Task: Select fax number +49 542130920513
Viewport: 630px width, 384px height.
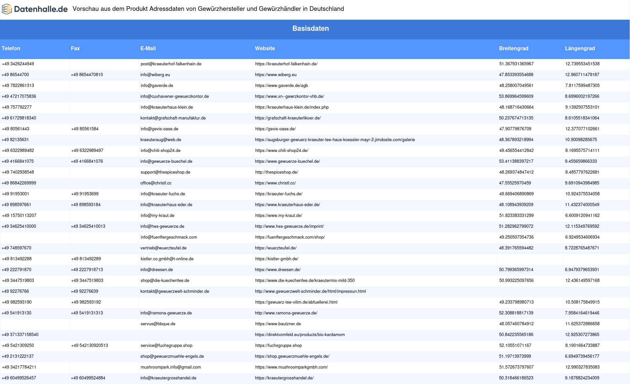Action: point(90,346)
